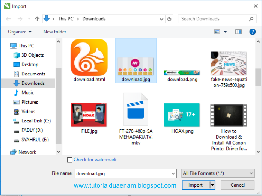
Task: Refresh the Downloads folder listing
Action: (169, 19)
